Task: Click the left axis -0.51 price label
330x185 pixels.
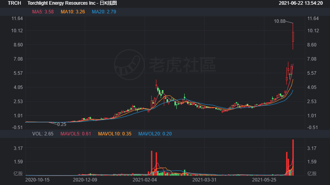Action: point(17,128)
